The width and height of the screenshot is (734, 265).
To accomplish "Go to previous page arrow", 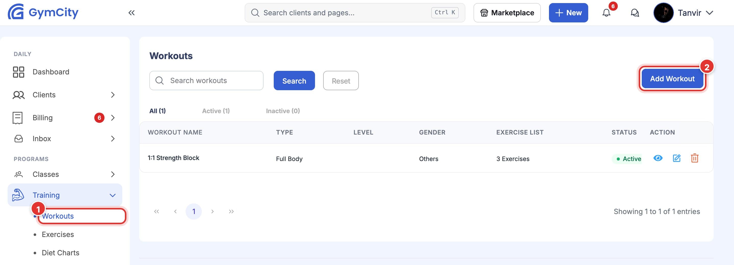I will pyautogui.click(x=175, y=211).
